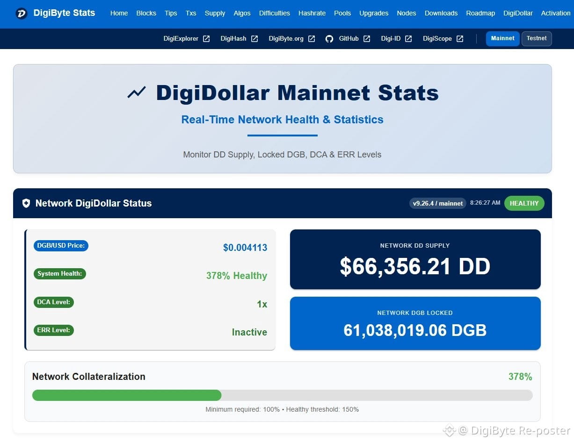Go to the Nodes page

coord(407,13)
